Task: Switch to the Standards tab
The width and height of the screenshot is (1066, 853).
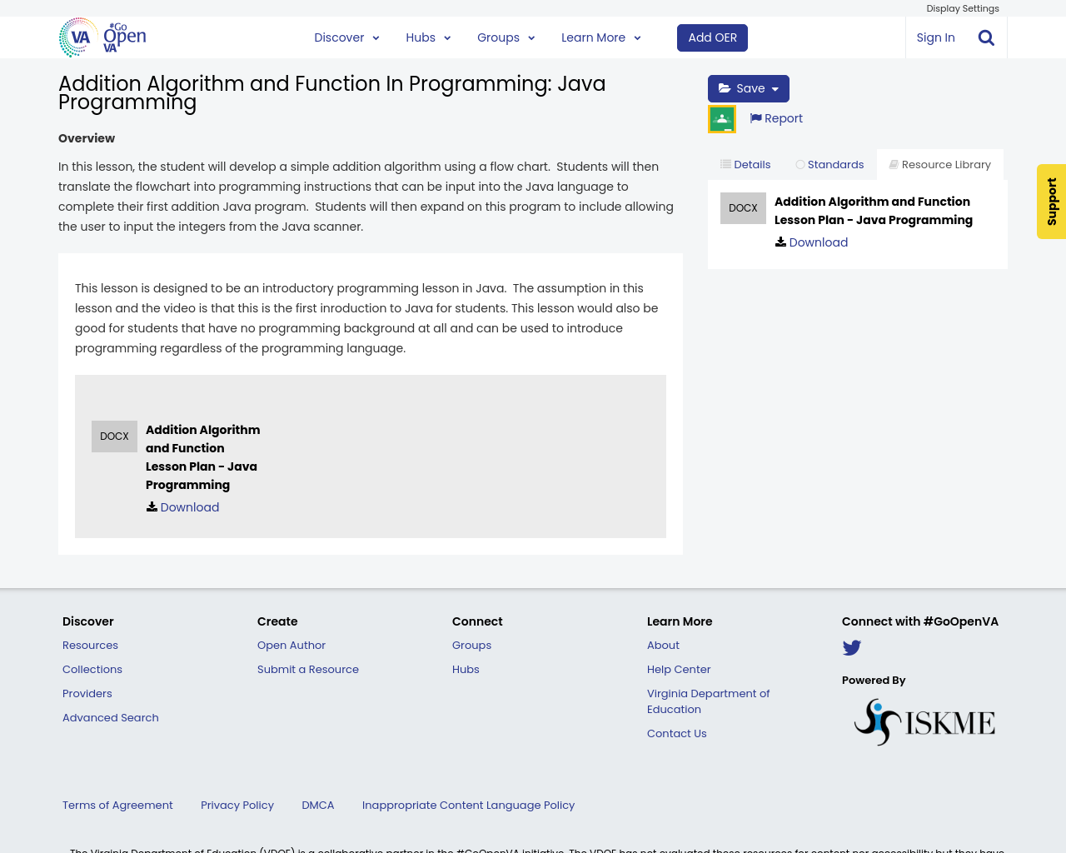Action: coord(829,165)
